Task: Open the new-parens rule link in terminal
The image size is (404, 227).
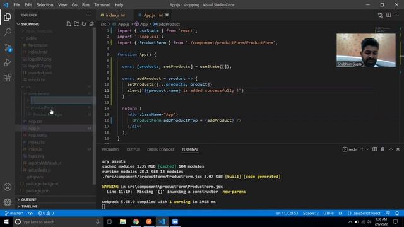Action: [234, 192]
